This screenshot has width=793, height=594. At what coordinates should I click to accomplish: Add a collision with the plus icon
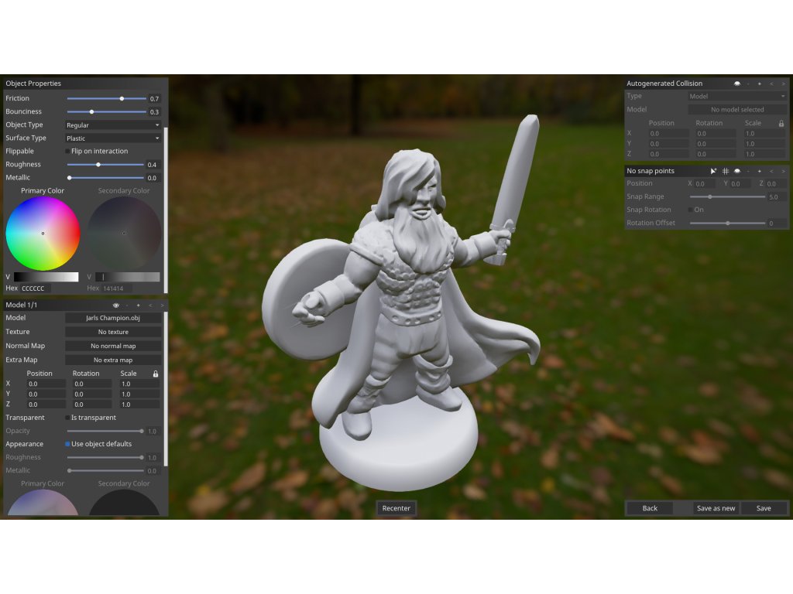click(x=759, y=84)
